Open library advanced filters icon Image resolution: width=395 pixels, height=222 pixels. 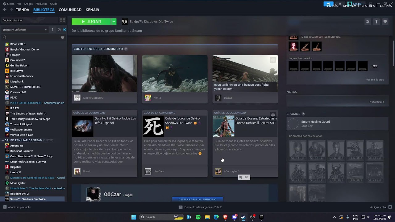click(62, 37)
